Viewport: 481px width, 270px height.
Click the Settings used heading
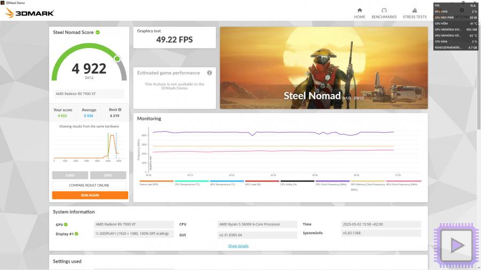click(x=67, y=261)
